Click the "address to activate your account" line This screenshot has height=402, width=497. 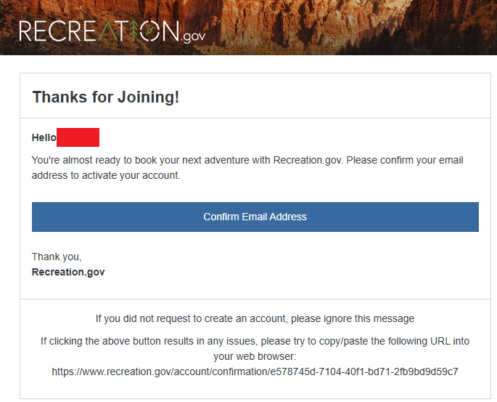[x=106, y=175]
